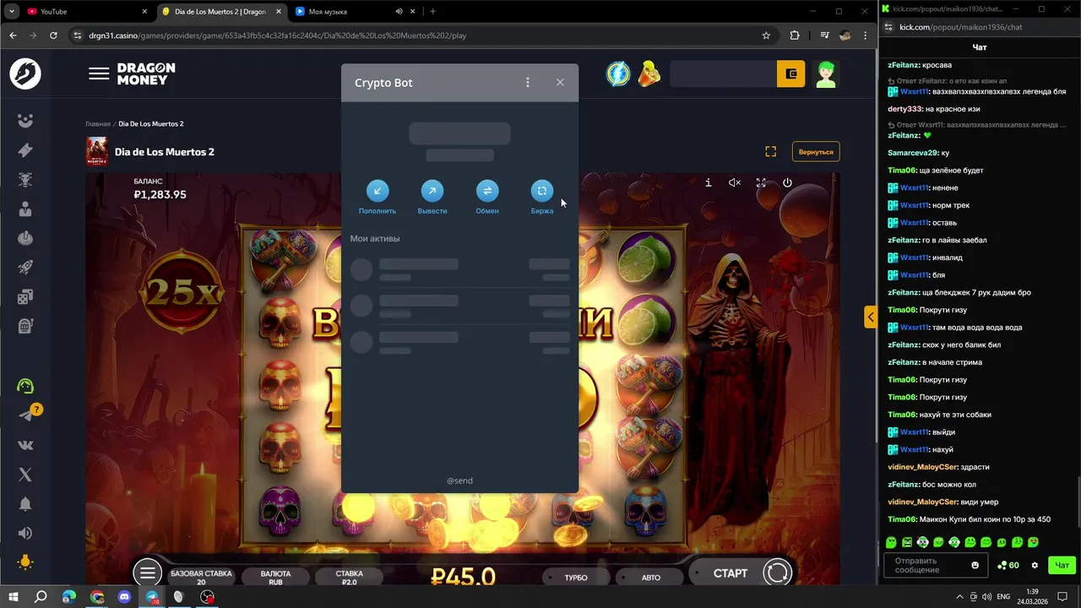
Task: Open the notifications bell in sidebar
Action: pos(25,504)
